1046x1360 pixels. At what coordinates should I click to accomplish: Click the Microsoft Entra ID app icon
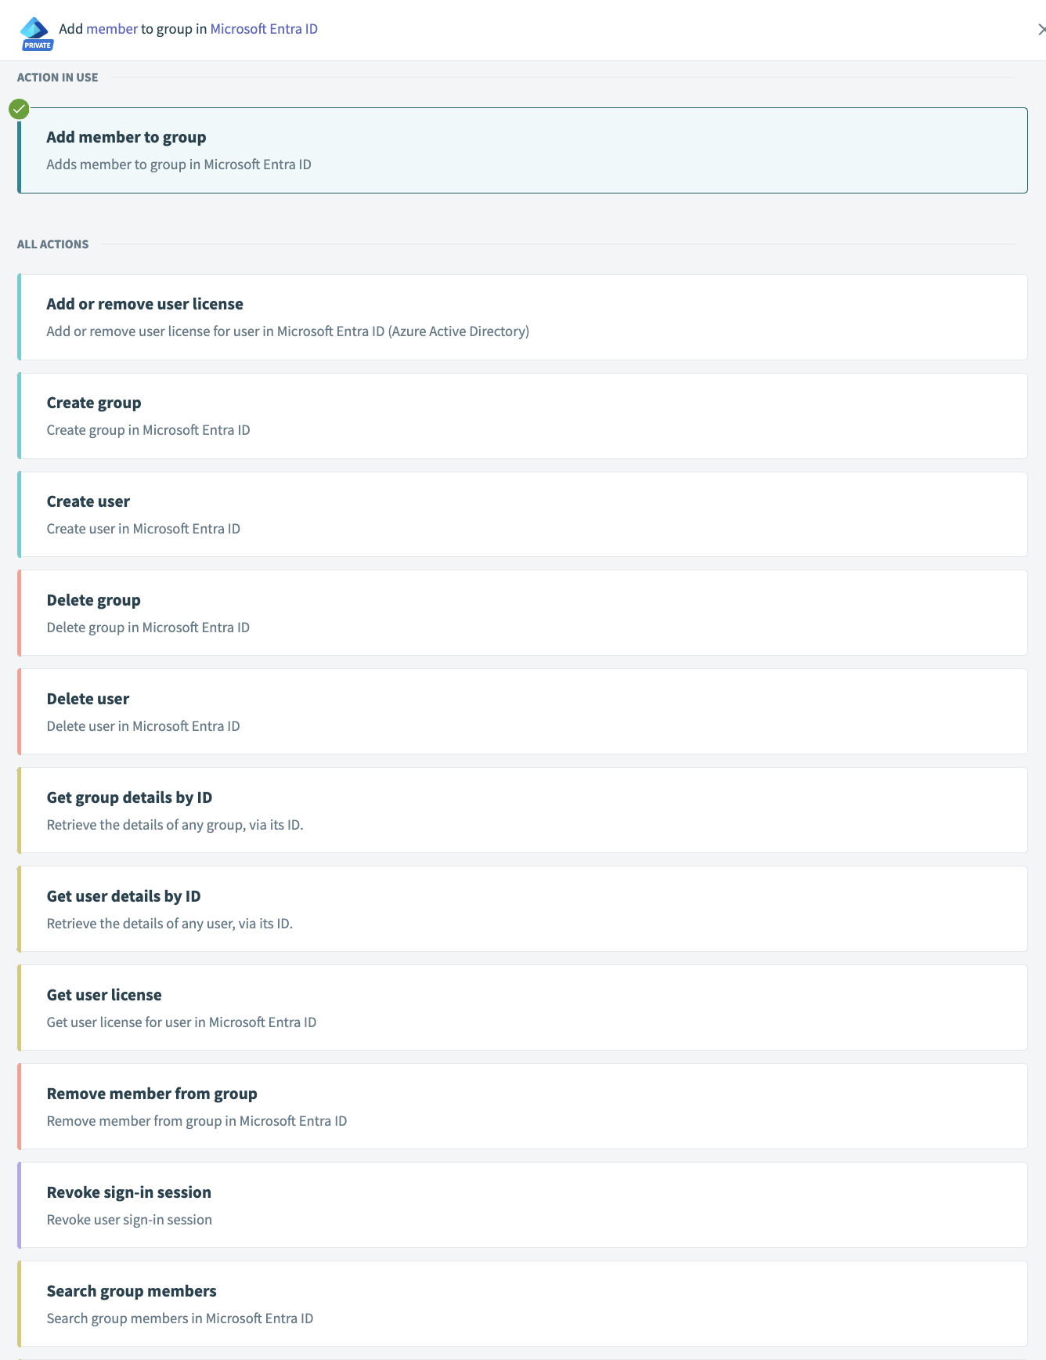pyautogui.click(x=34, y=27)
